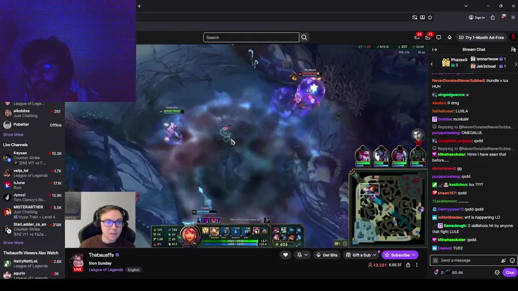
Task: Open the notification bell dropdown
Action: tap(302, 255)
